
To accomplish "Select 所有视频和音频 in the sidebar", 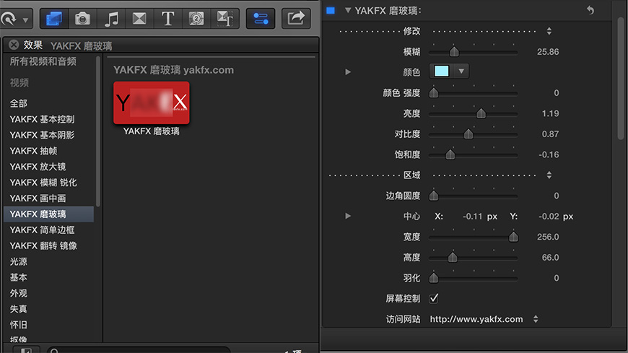I will [x=43, y=61].
